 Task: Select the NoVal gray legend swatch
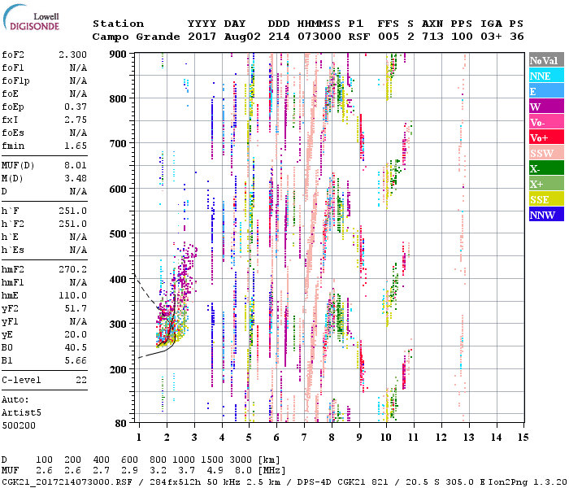pyautogui.click(x=546, y=60)
